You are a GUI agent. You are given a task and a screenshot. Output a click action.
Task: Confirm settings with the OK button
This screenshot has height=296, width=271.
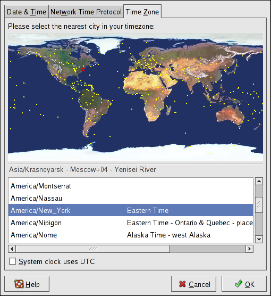244,284
